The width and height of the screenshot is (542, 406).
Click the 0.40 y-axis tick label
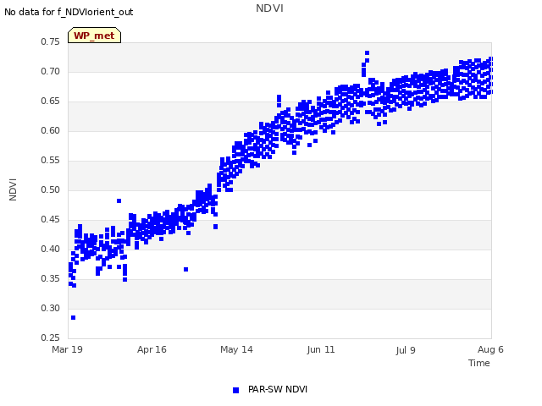(51, 249)
